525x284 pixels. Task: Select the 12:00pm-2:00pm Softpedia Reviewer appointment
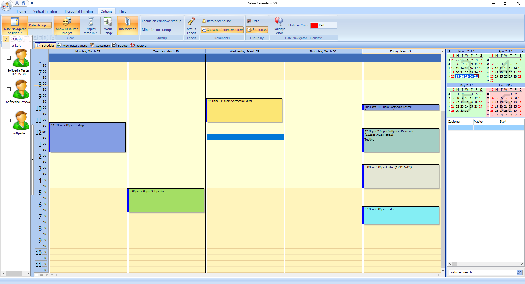(x=401, y=140)
